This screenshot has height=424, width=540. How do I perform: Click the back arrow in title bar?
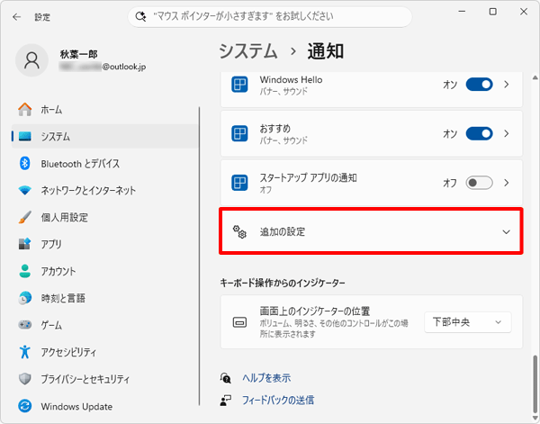[x=16, y=17]
